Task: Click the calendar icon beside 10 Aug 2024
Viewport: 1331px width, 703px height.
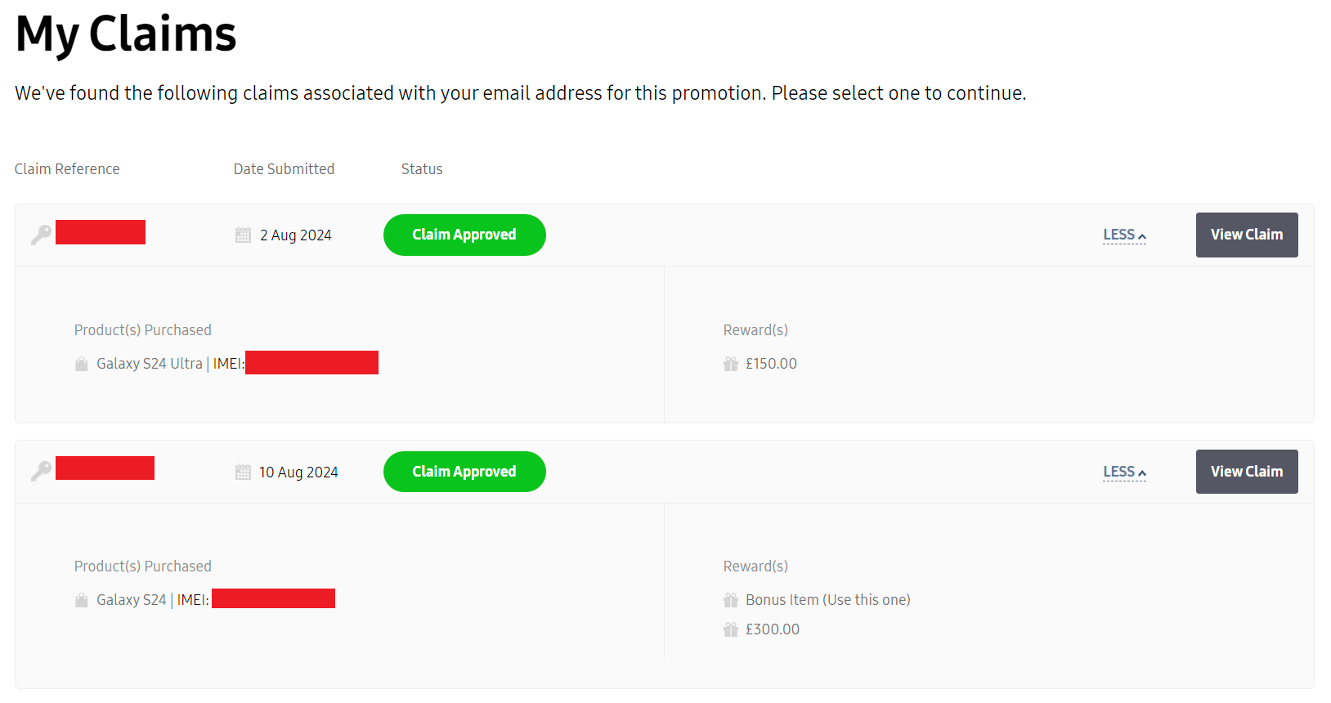Action: [243, 472]
